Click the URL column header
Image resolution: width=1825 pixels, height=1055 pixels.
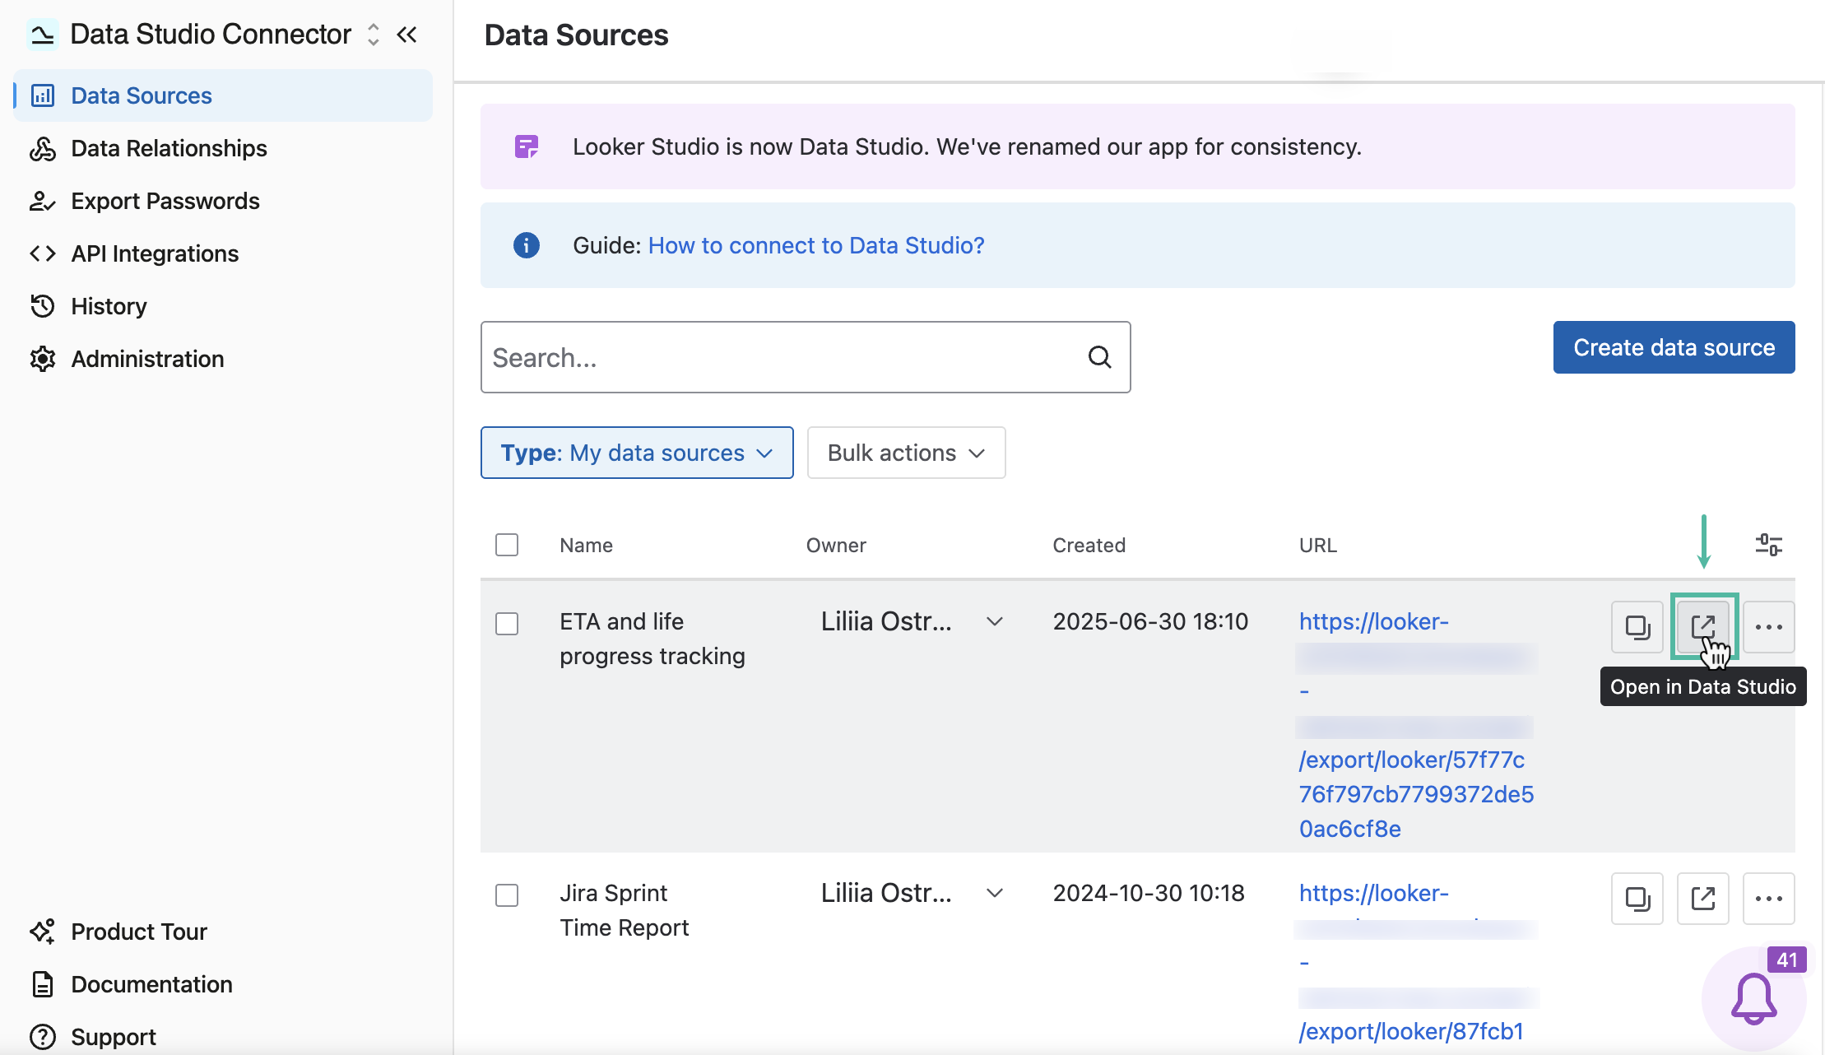(1318, 545)
